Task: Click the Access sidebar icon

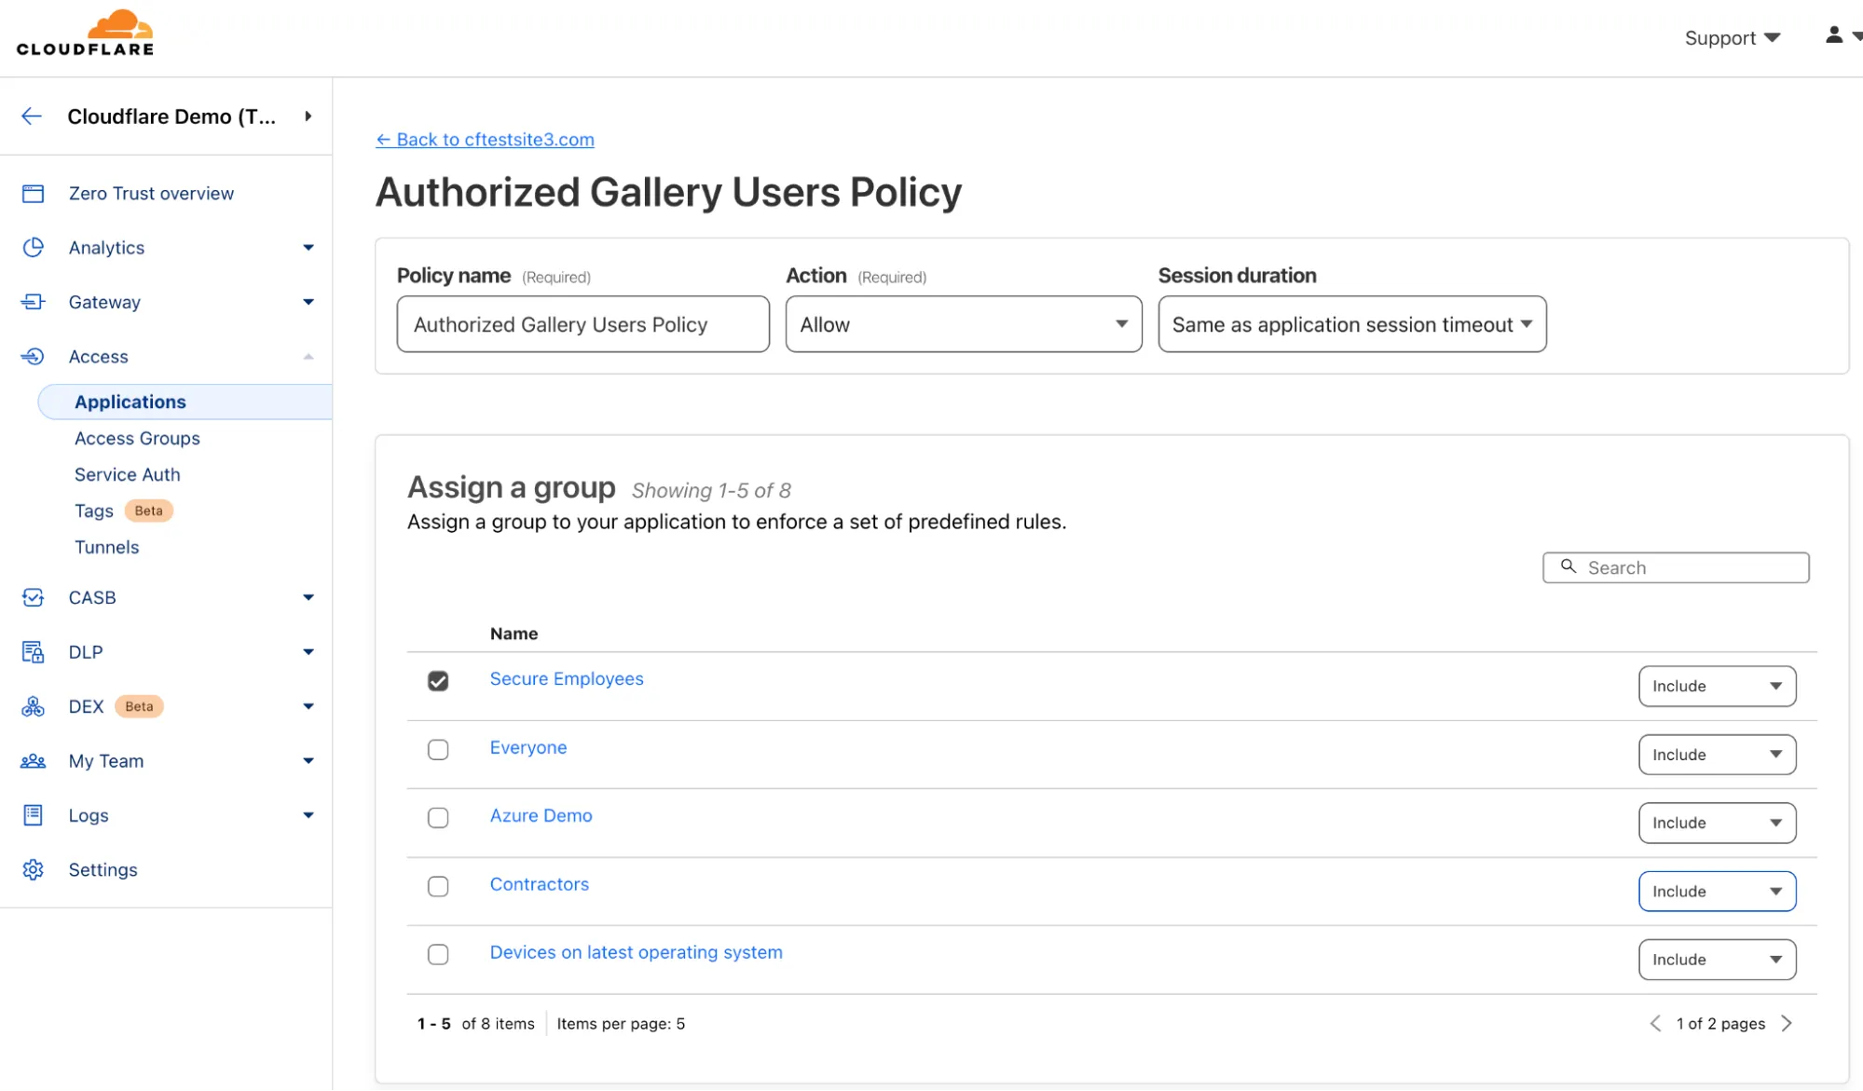Action: (34, 356)
